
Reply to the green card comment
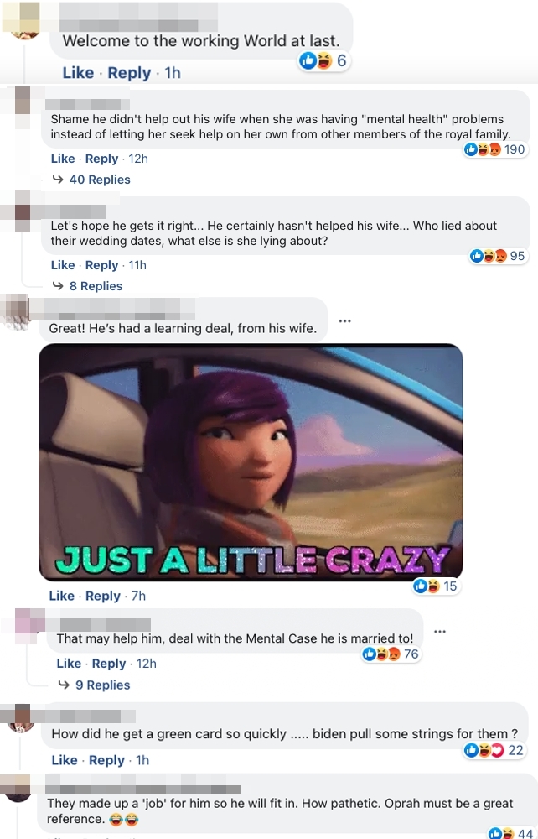tap(106, 760)
